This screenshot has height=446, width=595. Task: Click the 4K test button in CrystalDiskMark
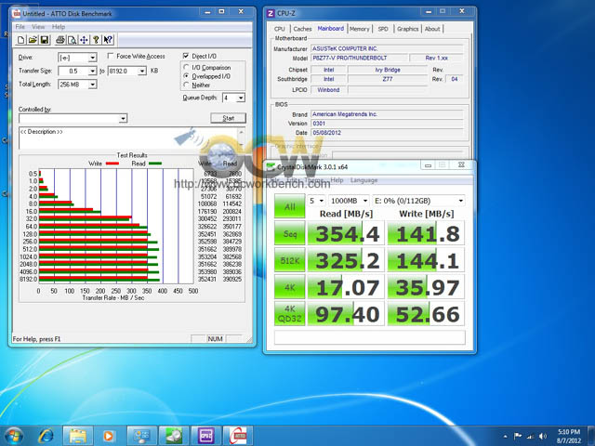[289, 287]
